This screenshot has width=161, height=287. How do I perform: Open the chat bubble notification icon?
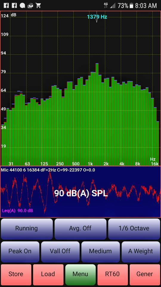22,5
